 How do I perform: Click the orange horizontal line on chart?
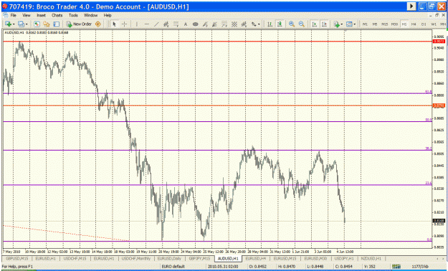(x=217, y=105)
